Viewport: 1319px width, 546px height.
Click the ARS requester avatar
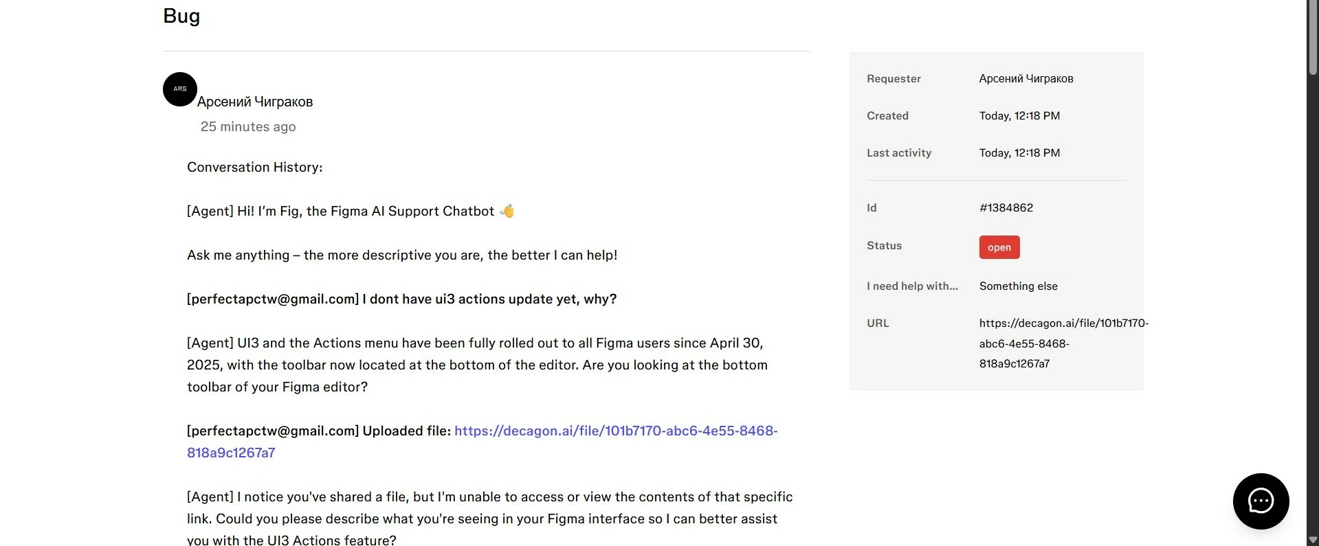coord(180,89)
